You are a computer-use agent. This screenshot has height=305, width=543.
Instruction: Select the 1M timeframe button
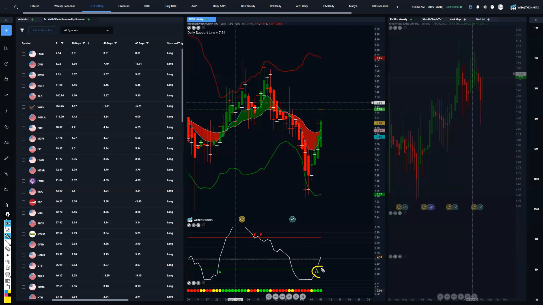tap(536, 28)
